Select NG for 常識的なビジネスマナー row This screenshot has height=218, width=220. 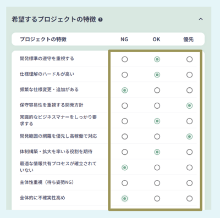(125, 121)
